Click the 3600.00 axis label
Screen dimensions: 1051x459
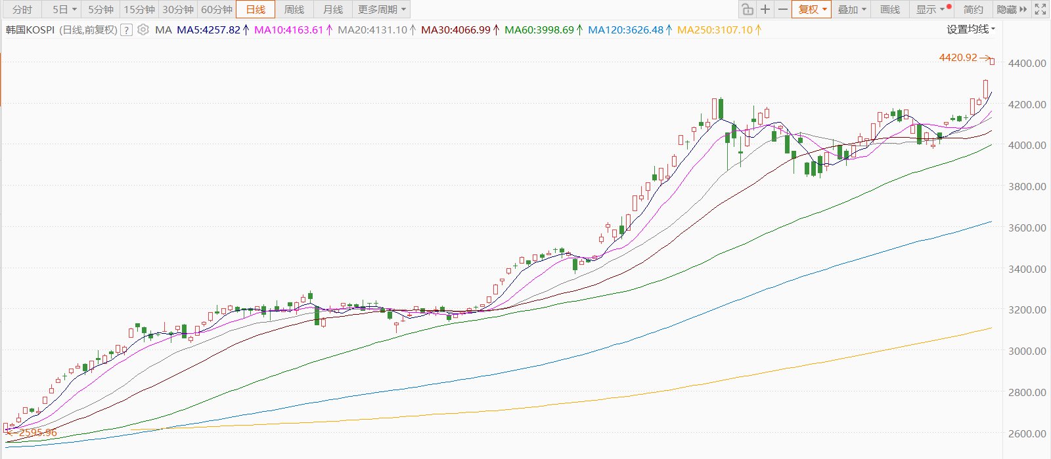pos(1027,228)
